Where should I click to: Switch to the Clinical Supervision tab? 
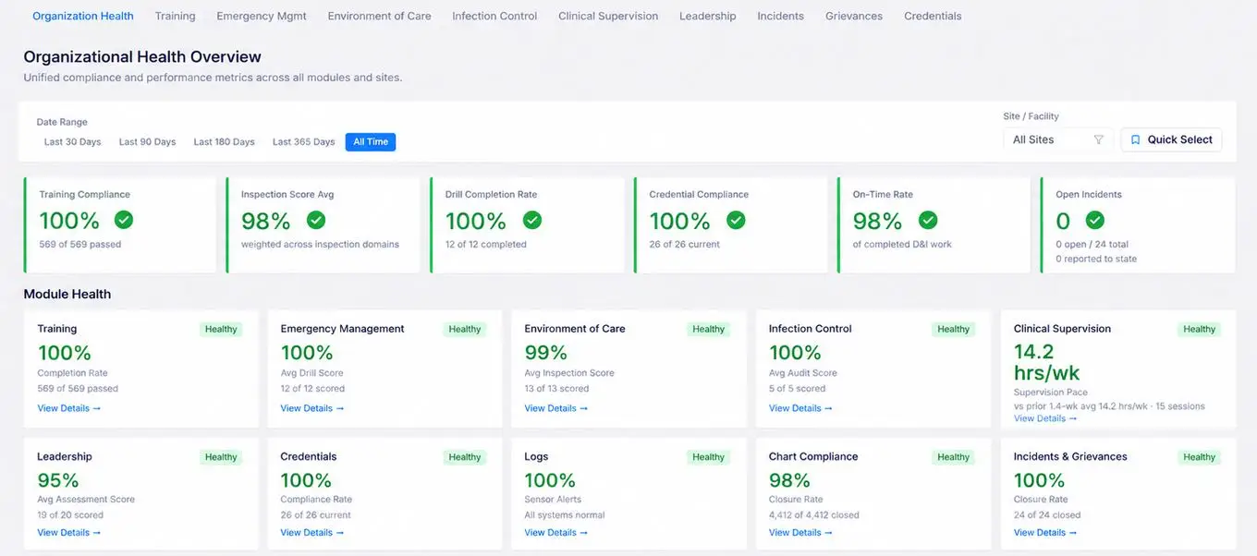pos(608,16)
